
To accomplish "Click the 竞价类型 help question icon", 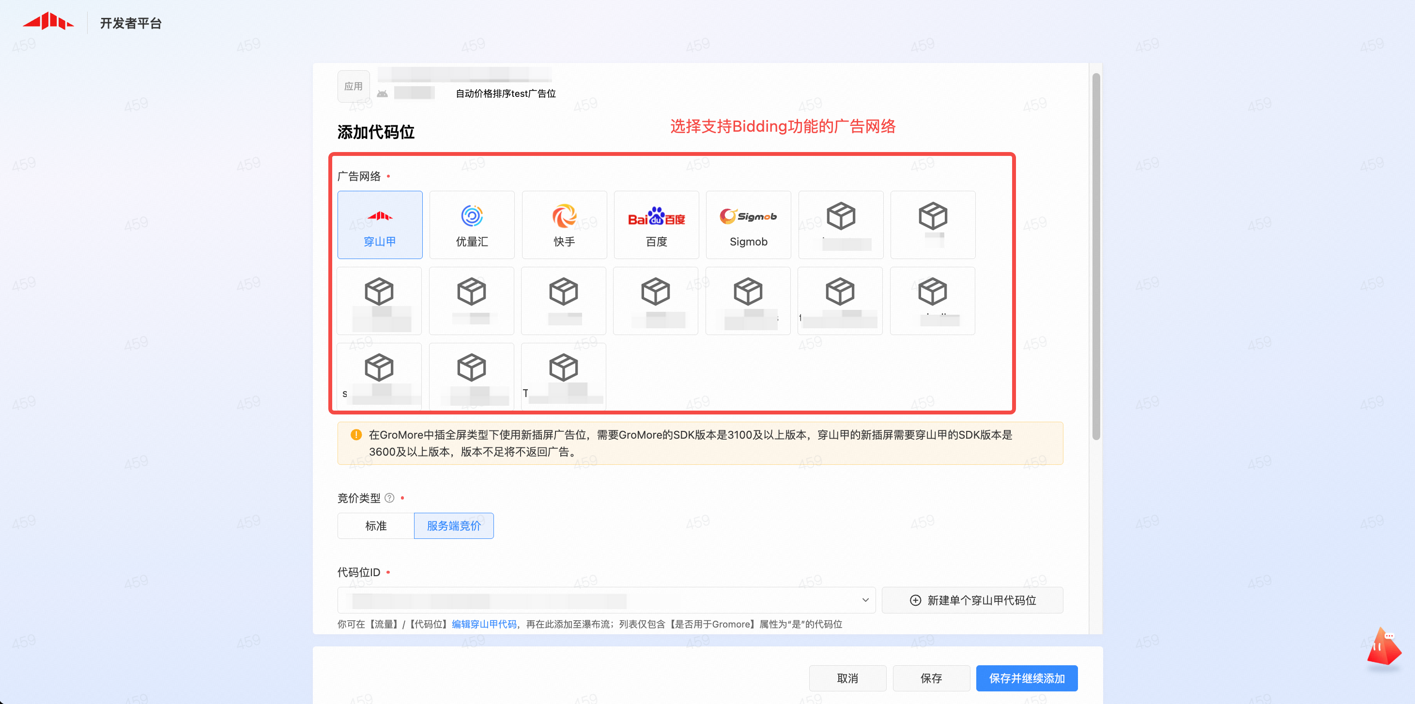I will (389, 498).
